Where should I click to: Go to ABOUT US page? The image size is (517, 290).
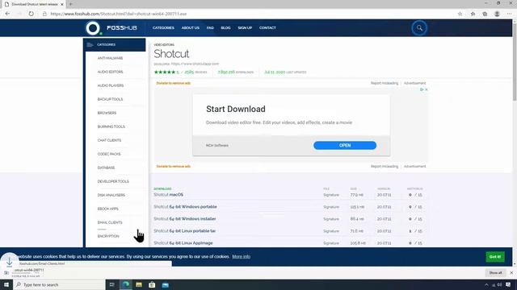pos(191,28)
